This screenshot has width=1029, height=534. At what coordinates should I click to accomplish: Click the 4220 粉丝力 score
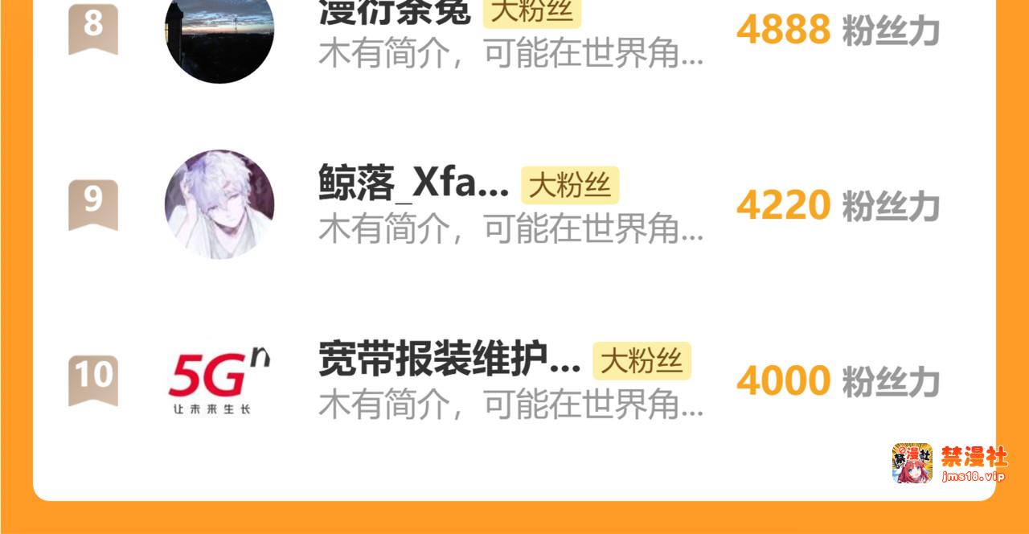pos(838,206)
